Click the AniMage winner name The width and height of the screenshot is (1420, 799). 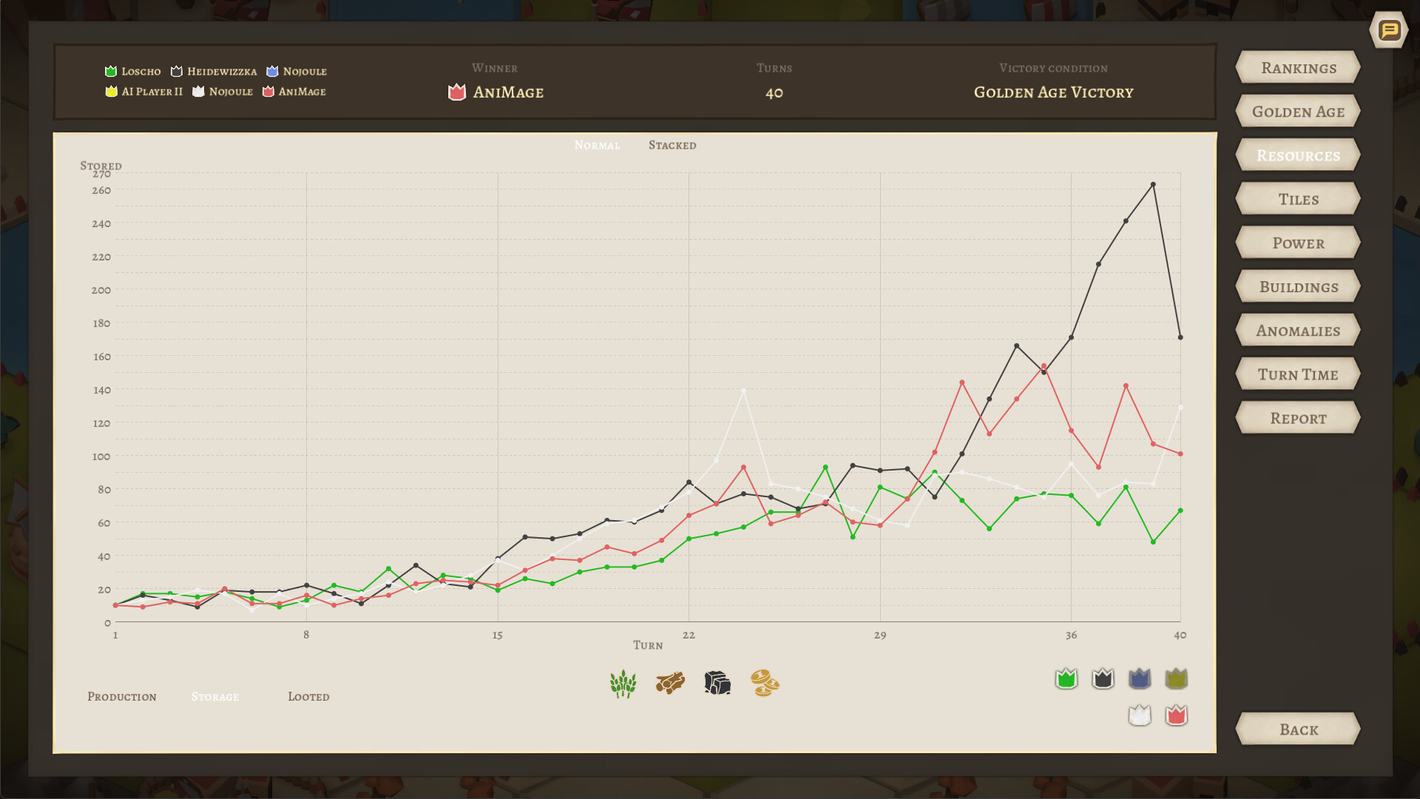point(508,92)
